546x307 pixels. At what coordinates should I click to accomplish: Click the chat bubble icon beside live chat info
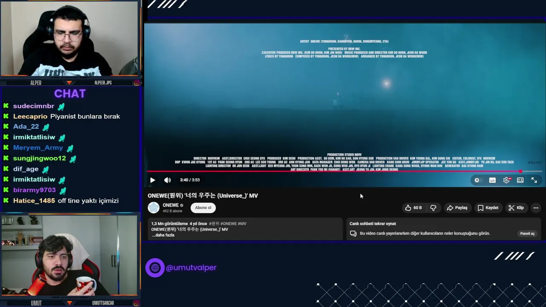click(353, 233)
